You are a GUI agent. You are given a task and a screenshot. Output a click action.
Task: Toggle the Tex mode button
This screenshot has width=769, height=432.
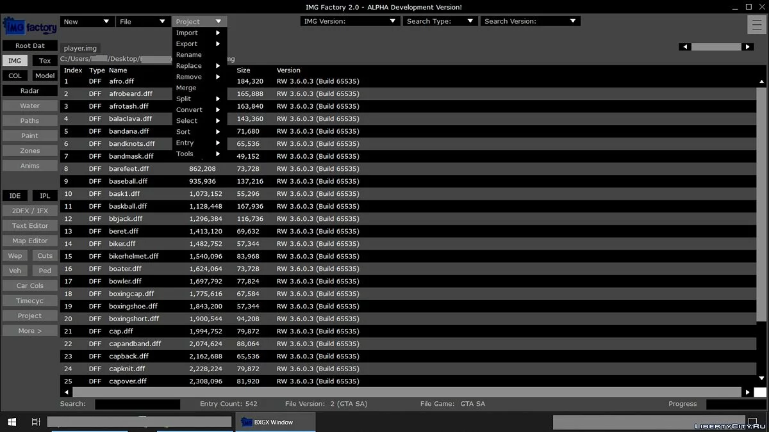coord(45,61)
